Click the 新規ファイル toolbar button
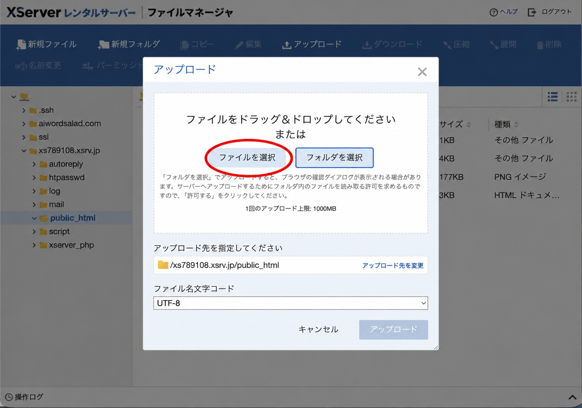The width and height of the screenshot is (582, 408). point(46,44)
